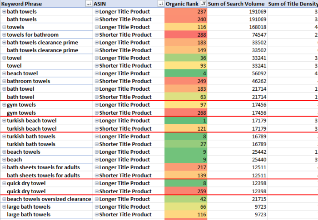Select the green Organic Rank cell 1

tap(185, 121)
